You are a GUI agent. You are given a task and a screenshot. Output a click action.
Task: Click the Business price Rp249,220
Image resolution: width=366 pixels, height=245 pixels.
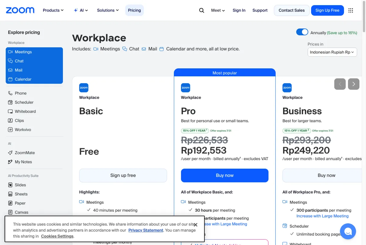306,150
